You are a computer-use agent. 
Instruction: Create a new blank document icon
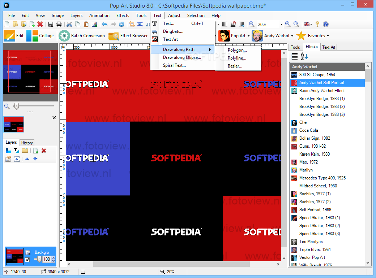pos(7,24)
